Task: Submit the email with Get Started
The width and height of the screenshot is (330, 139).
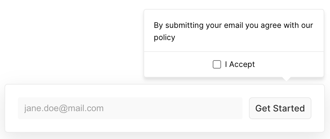Action: [x=280, y=108]
